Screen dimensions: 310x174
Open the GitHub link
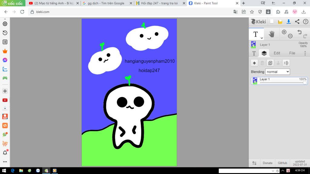(282, 163)
